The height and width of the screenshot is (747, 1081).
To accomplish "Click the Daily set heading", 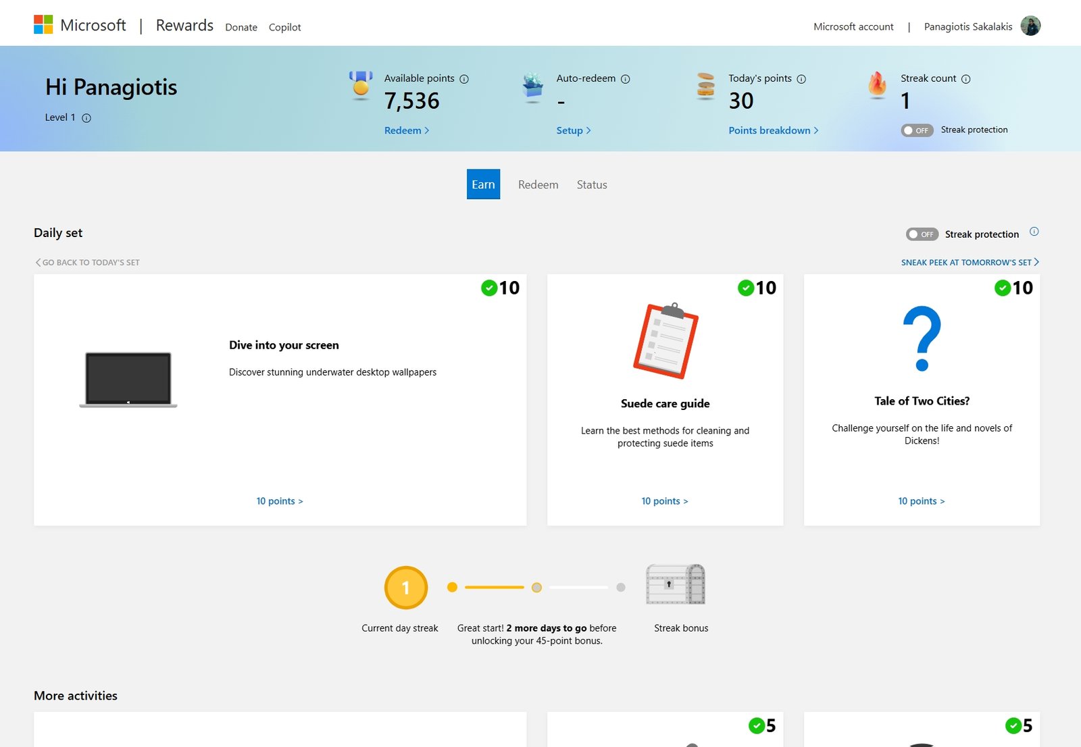I will point(58,233).
